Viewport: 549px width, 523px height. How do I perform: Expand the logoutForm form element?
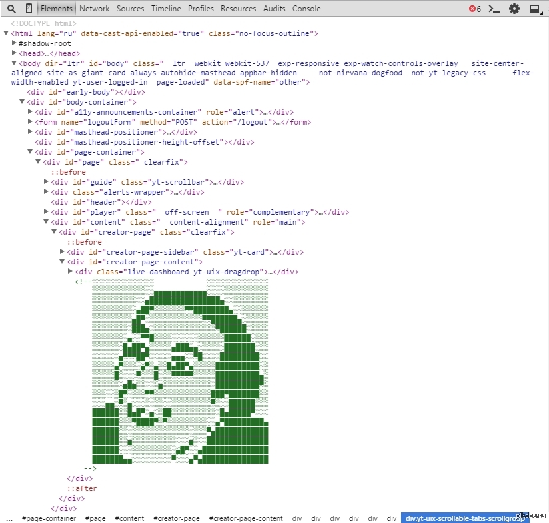coord(30,122)
